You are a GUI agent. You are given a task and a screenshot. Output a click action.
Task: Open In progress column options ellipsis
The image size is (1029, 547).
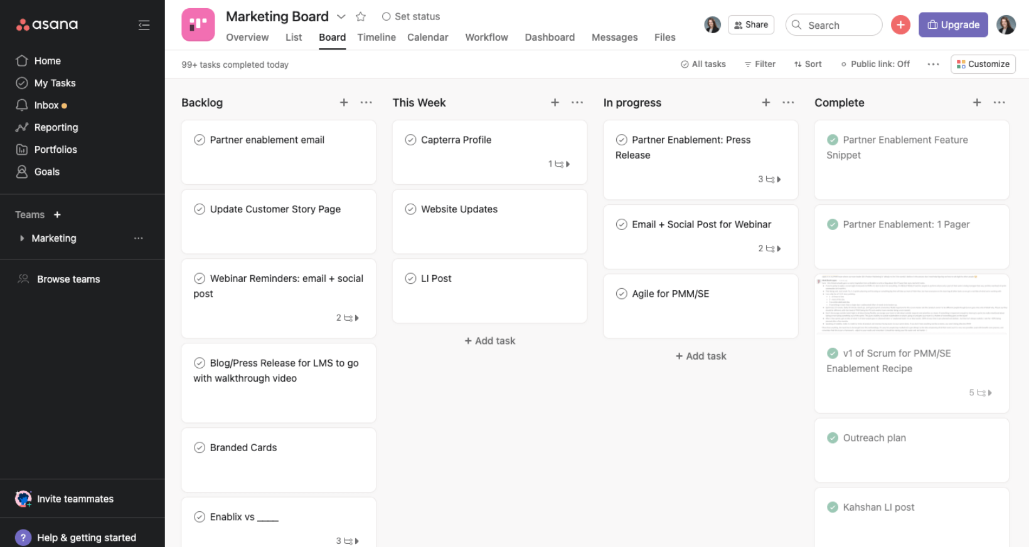click(788, 102)
